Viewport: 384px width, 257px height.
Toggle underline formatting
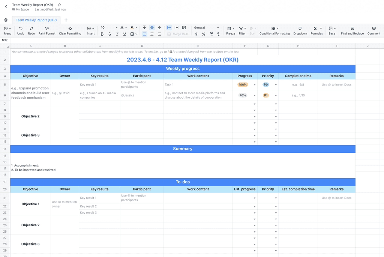[124, 34]
